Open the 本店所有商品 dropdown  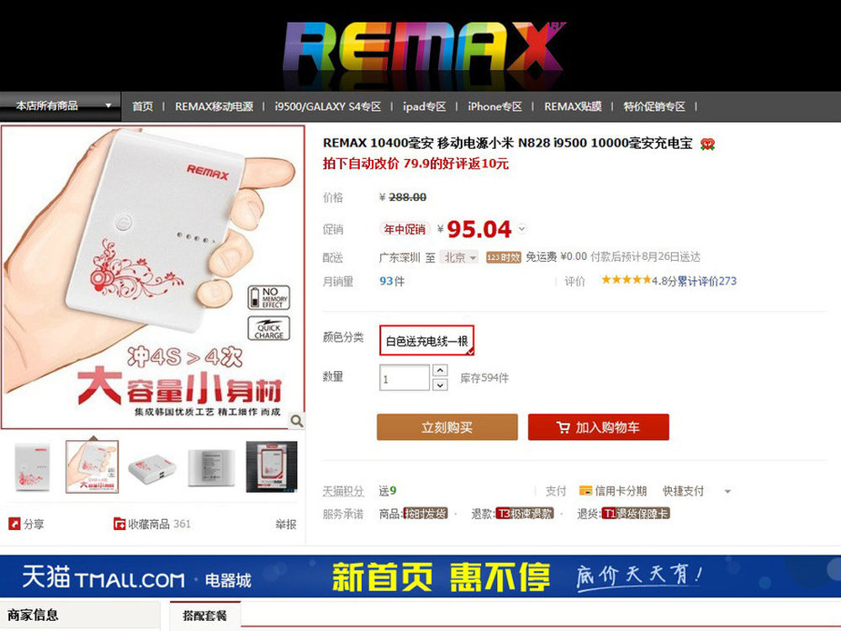(60, 106)
